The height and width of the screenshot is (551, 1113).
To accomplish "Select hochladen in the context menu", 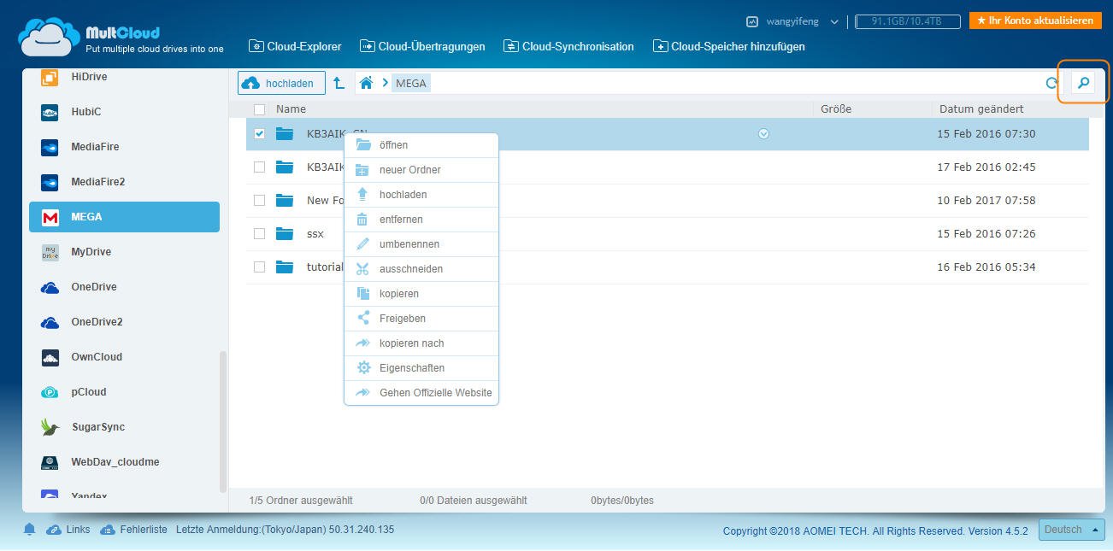I will (421, 195).
